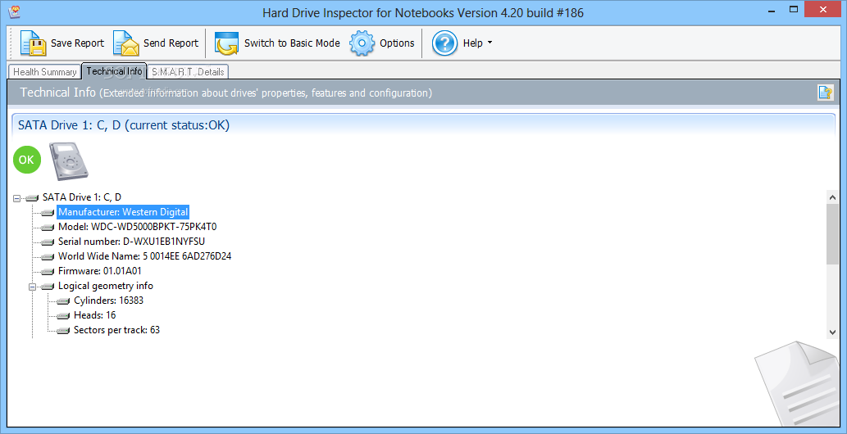
Task: Click the Switch to Basic Mode label
Action: click(x=292, y=43)
